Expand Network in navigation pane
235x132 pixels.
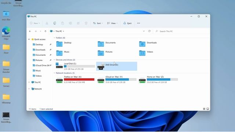click(x=29, y=89)
